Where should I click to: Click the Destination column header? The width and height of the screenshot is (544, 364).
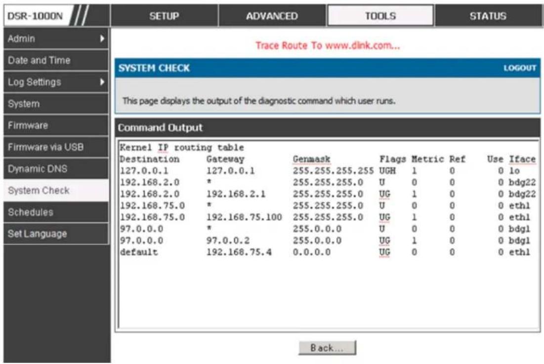150,159
